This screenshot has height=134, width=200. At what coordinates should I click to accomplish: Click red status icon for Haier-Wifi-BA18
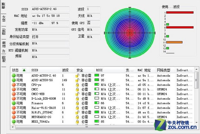(x=14, y=108)
